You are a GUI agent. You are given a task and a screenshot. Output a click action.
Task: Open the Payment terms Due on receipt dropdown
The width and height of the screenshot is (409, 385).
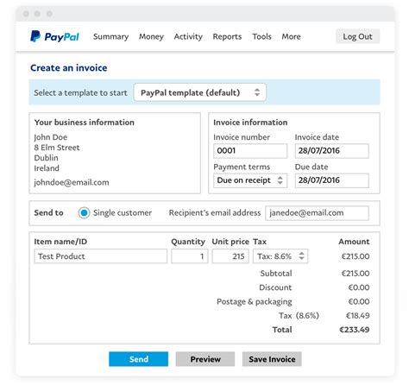pyautogui.click(x=250, y=180)
